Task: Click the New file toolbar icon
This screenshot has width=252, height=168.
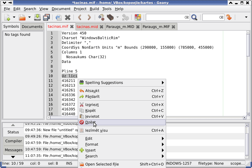Action: [7, 17]
